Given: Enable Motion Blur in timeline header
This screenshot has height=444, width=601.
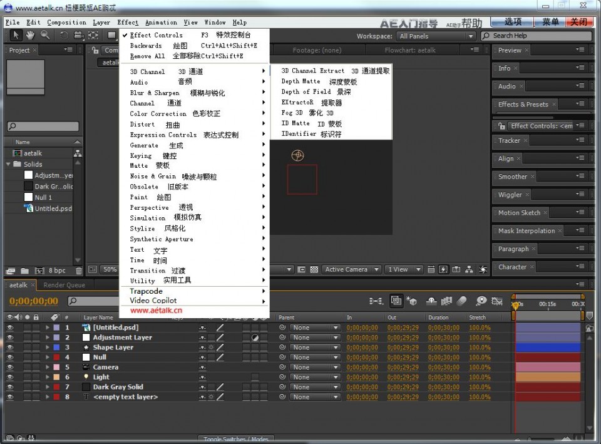Looking at the screenshot, I should 462,301.
